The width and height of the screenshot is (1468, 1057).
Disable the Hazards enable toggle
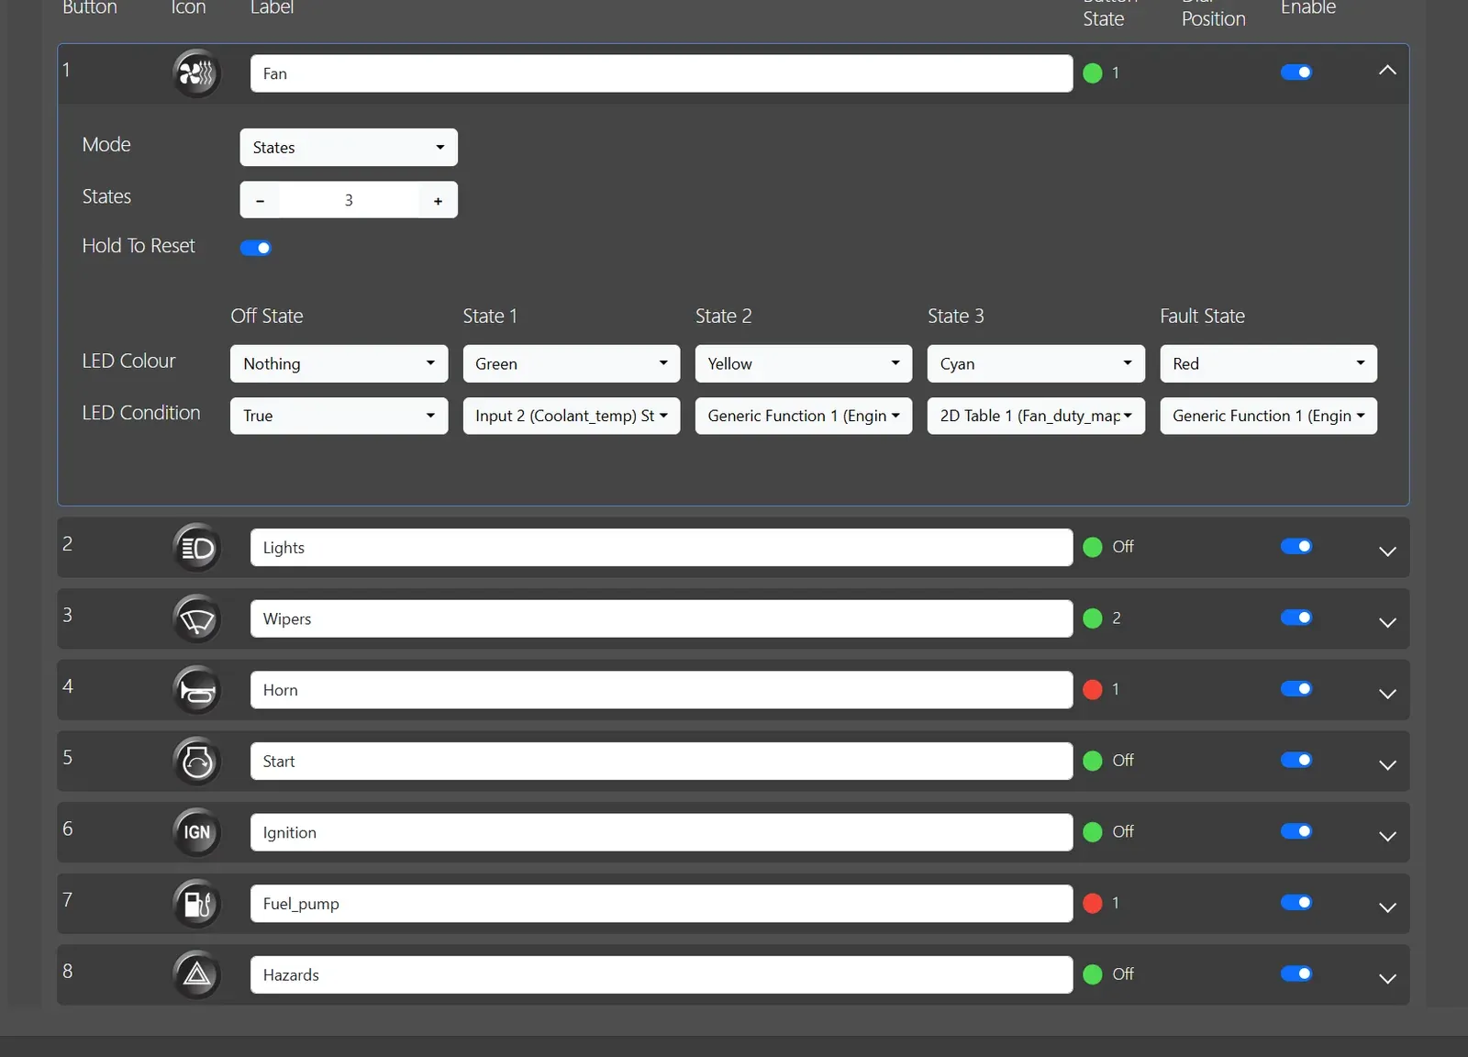click(1296, 974)
